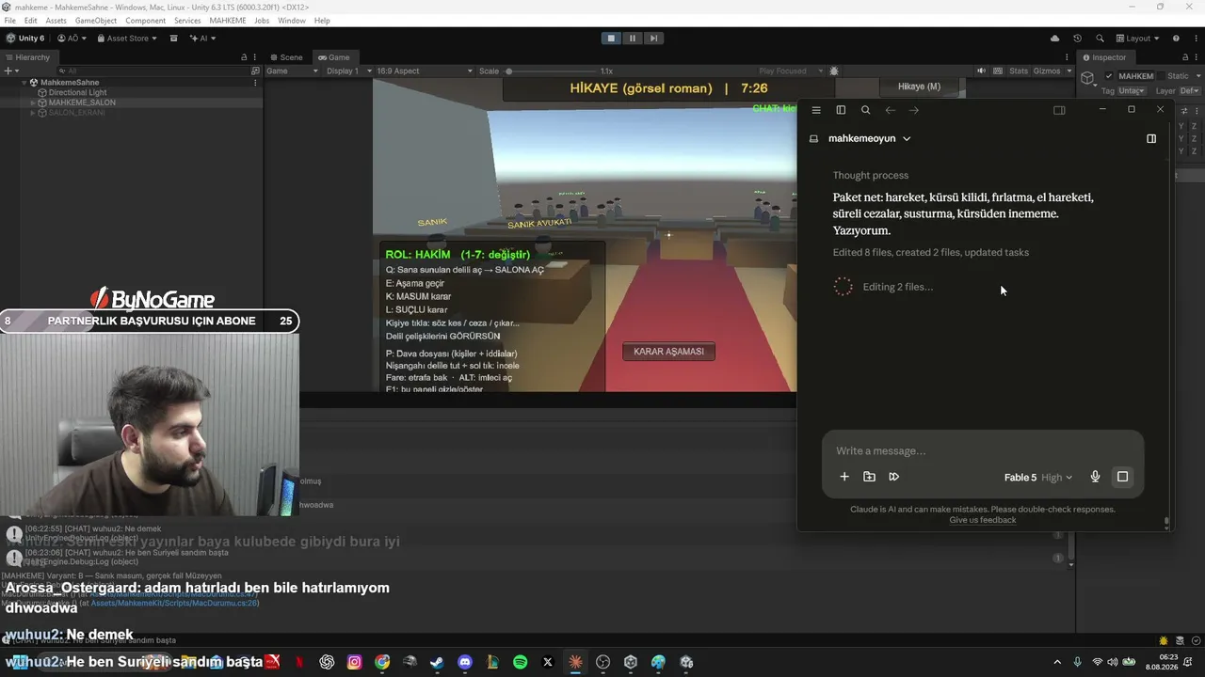Open the GameObject menu
This screenshot has height=677, width=1205.
pos(96,20)
